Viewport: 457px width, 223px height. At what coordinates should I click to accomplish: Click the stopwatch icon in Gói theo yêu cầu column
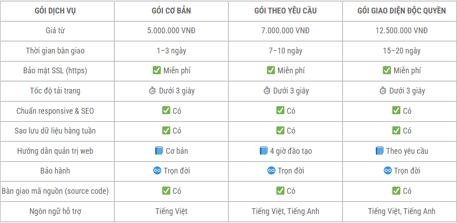(266, 91)
